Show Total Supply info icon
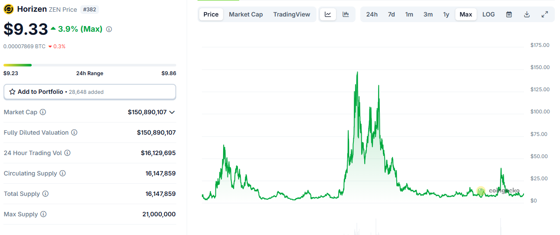 45,194
